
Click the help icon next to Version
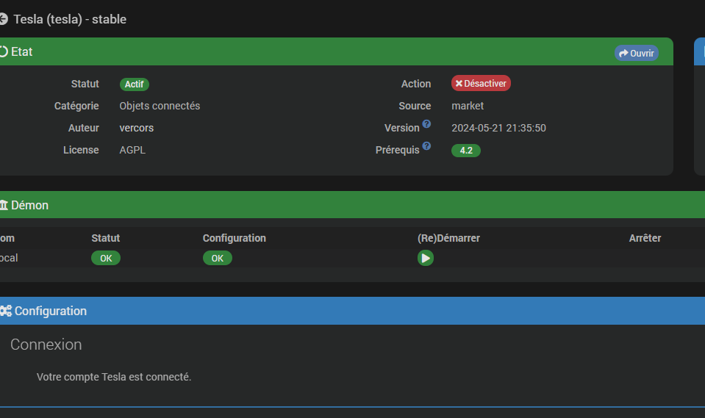coord(426,123)
